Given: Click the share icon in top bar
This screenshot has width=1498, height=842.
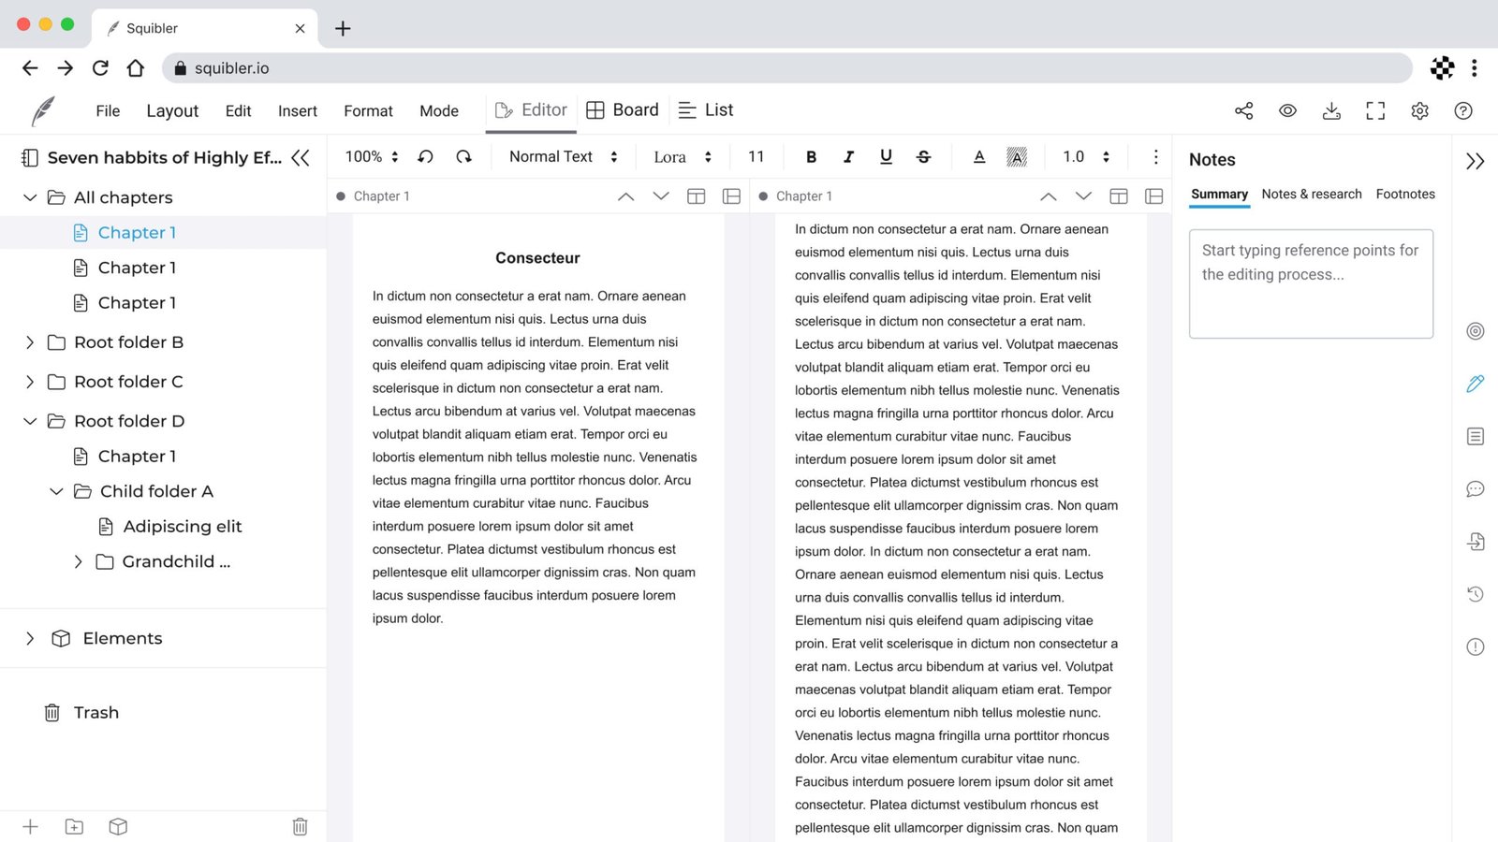Looking at the screenshot, I should [x=1243, y=110].
